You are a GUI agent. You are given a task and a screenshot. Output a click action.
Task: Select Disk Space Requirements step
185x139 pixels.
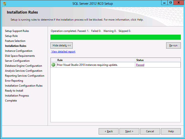[x=20, y=56]
